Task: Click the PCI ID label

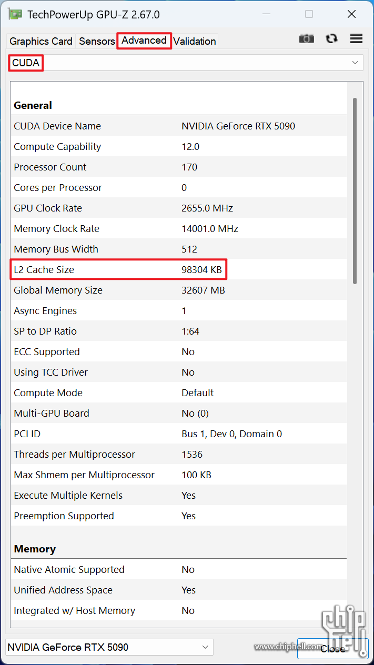Action: click(27, 434)
